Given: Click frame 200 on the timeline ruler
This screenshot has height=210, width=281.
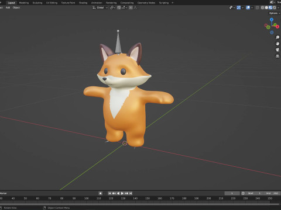Looking at the screenshot, I should pos(208,198).
